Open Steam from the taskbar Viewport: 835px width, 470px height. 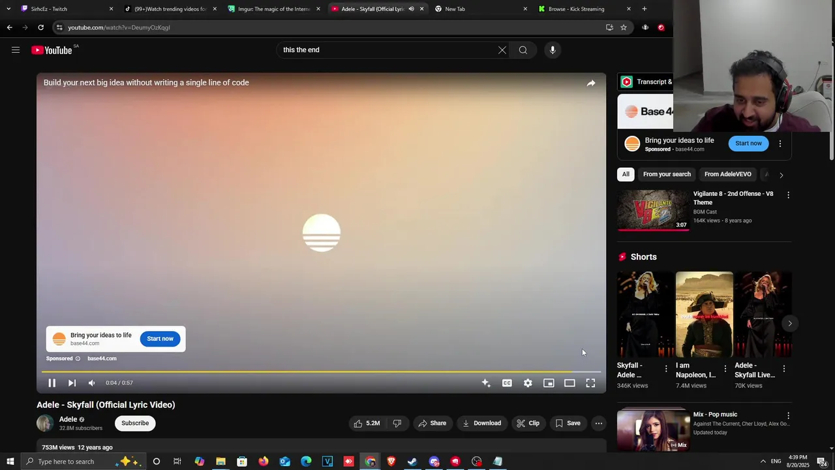click(412, 462)
